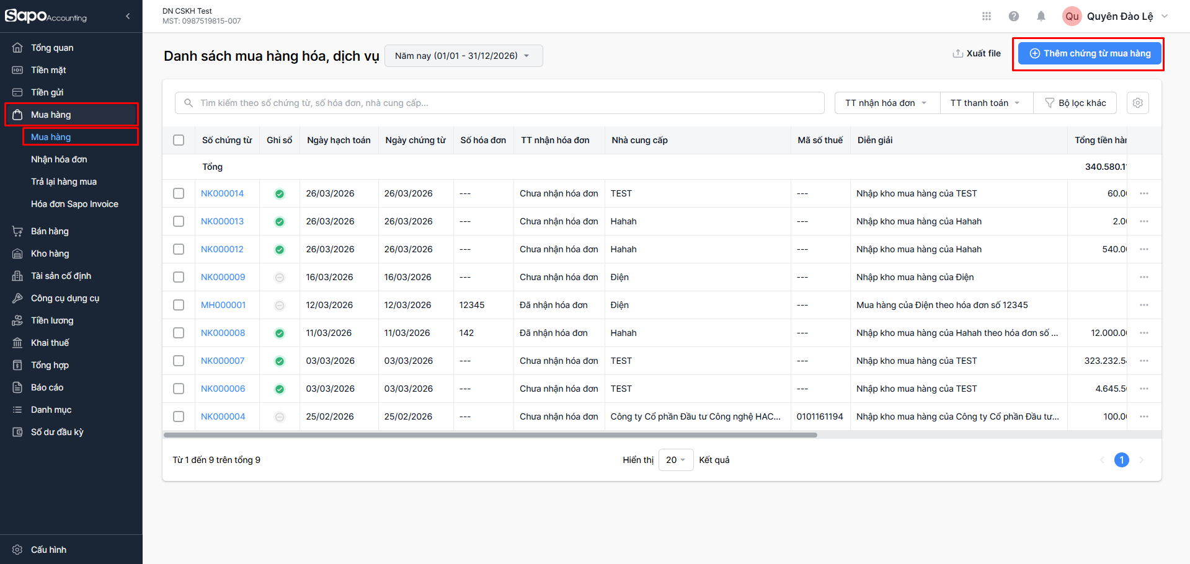
Task: Click the Xuất file export button
Action: tap(977, 54)
